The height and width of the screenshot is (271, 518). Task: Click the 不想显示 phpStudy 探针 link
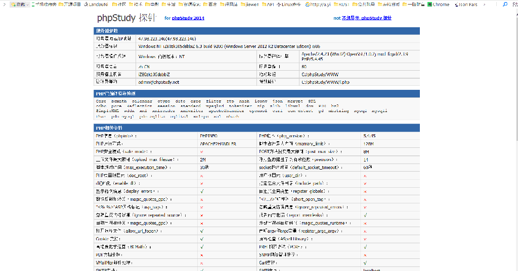click(366, 18)
